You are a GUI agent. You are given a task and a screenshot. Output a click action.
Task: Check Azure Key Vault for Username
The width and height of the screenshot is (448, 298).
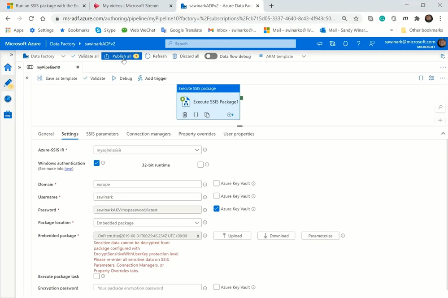(x=217, y=196)
